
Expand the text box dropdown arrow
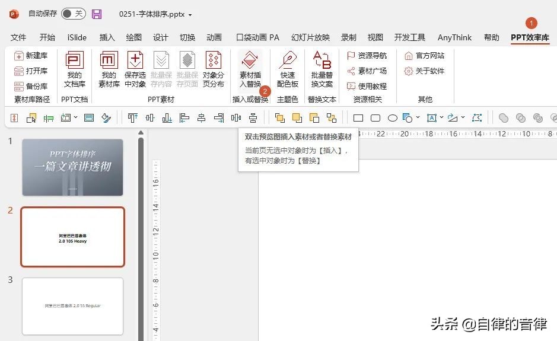pos(441,117)
